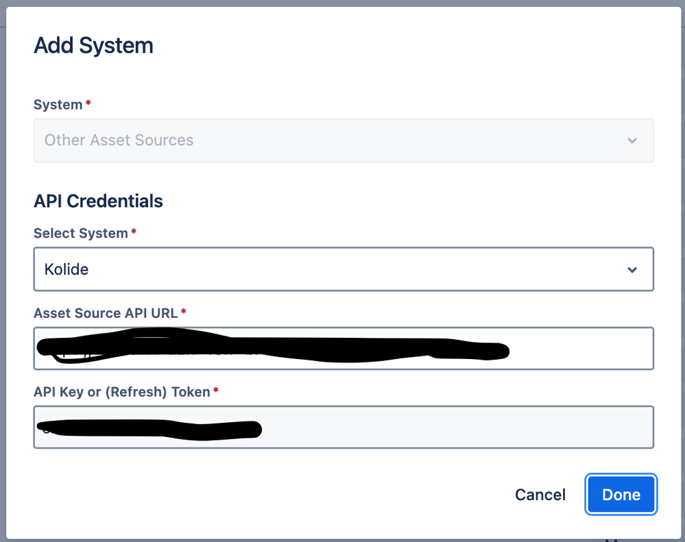Image resolution: width=685 pixels, height=542 pixels.
Task: Click the Cancel button
Action: [x=540, y=495]
